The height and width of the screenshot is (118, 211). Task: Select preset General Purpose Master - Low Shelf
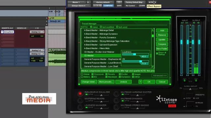(x=101, y=67)
